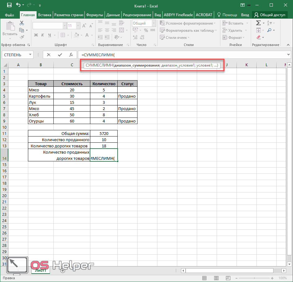This screenshot has width=293, height=282.
Task: Open the Вставка ribbon tab
Action: [44, 15]
